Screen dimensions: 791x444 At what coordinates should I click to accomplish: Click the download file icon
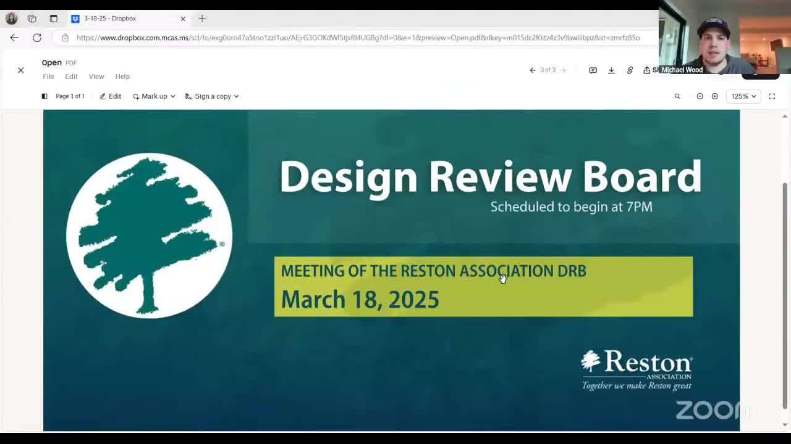click(x=611, y=70)
